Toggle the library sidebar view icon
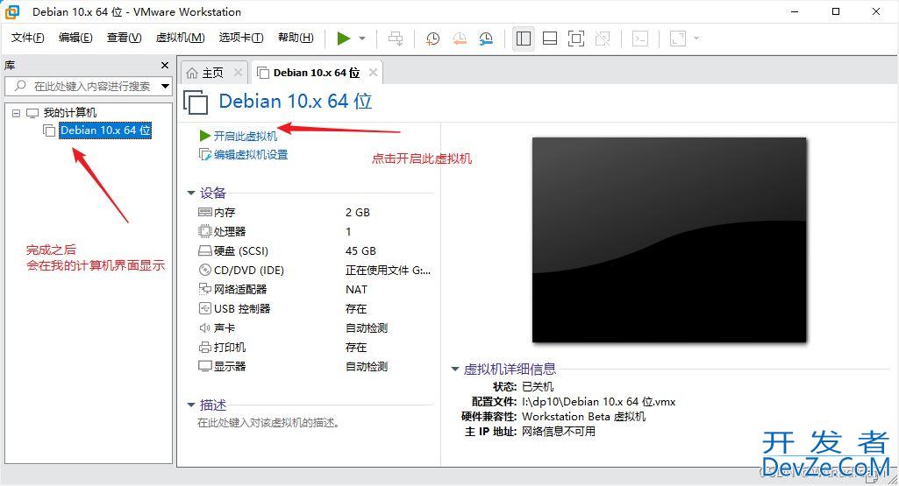 click(524, 39)
